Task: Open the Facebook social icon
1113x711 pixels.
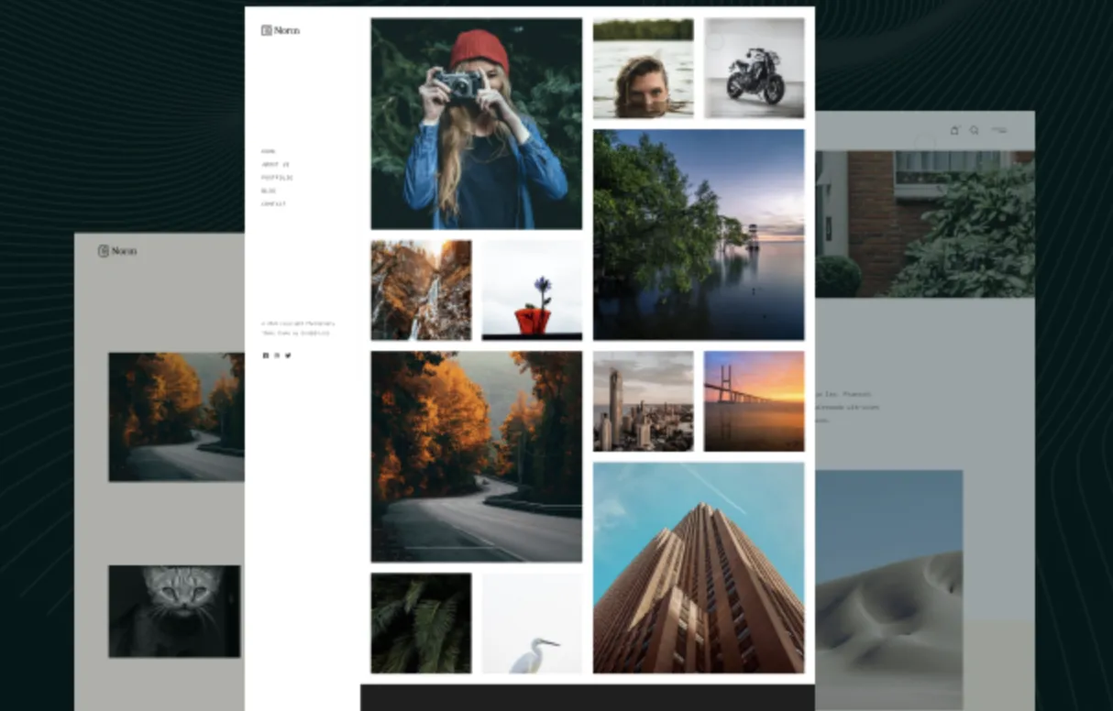Action: (266, 355)
